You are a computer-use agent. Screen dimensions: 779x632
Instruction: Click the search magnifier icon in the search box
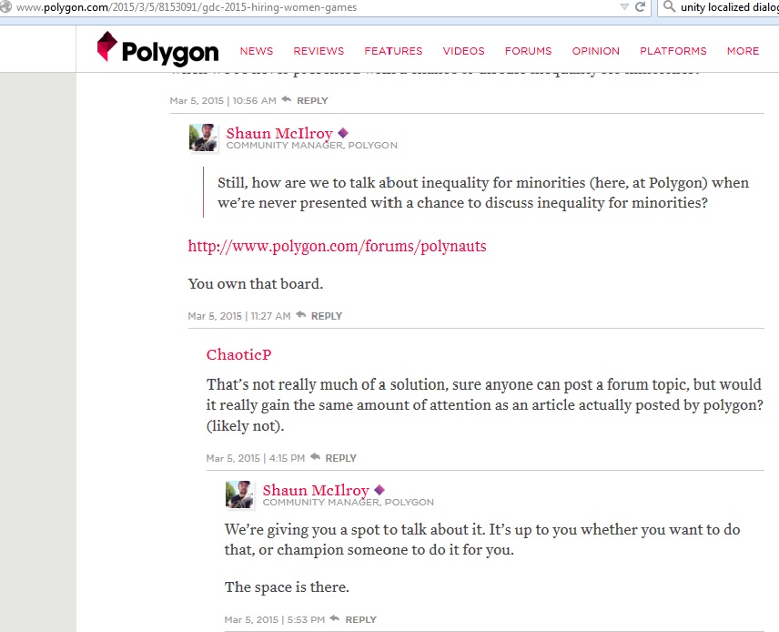tap(669, 7)
